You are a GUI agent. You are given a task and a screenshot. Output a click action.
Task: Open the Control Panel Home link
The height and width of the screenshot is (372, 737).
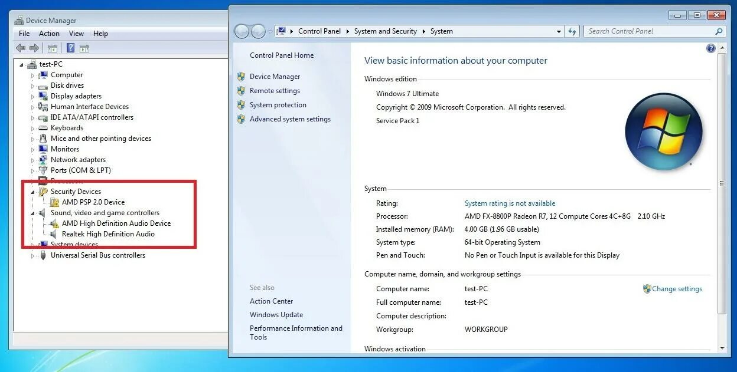(x=282, y=55)
